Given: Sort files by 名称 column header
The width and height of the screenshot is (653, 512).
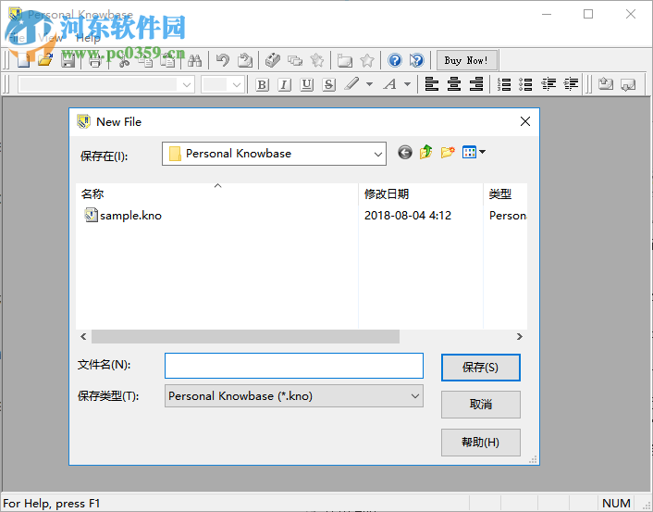Looking at the screenshot, I should coord(217,194).
